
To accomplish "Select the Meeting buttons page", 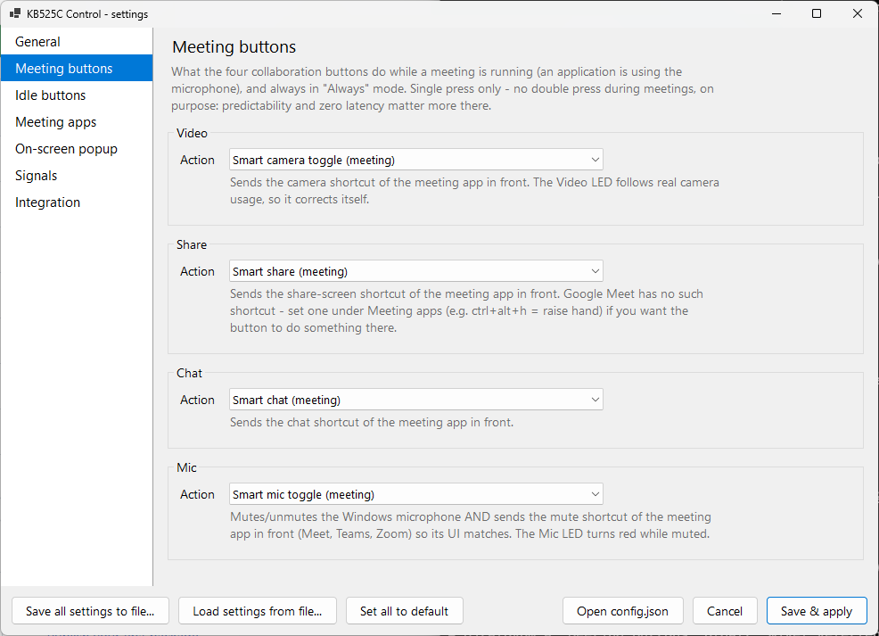I will [x=77, y=68].
